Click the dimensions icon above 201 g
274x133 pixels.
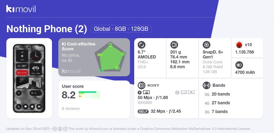[174, 45]
